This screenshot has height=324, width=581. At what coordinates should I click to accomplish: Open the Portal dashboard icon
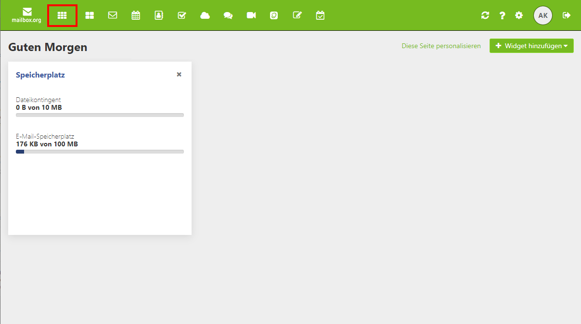tap(90, 15)
